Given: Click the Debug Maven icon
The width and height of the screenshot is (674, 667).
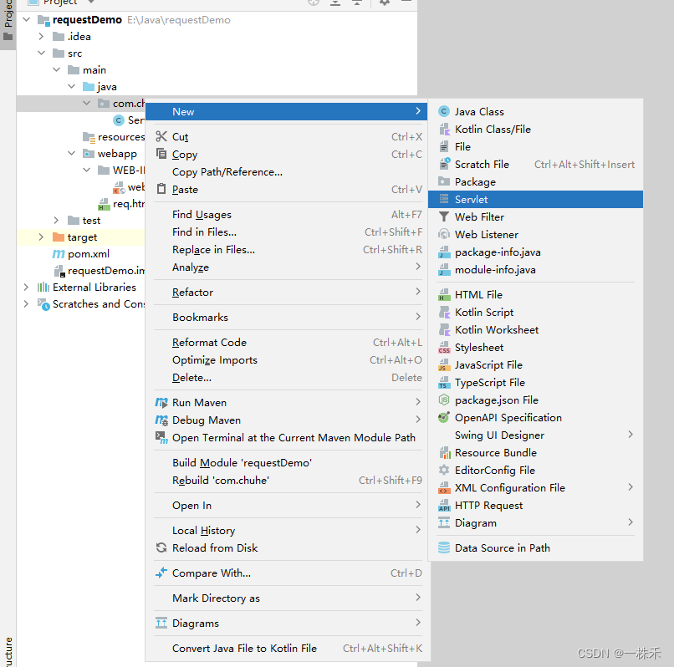Looking at the screenshot, I should 161,420.
